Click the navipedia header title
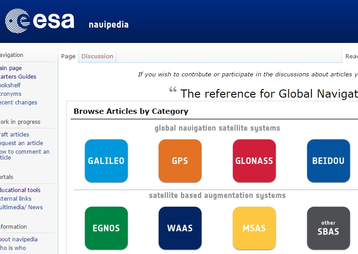Image resolution: width=358 pixels, height=254 pixels. tap(109, 24)
